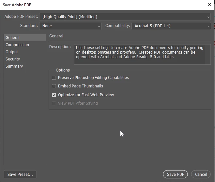Screen dimensions: 215x182
Task: Click the 'Description:' label
Action: pyautogui.click(x=60, y=47)
